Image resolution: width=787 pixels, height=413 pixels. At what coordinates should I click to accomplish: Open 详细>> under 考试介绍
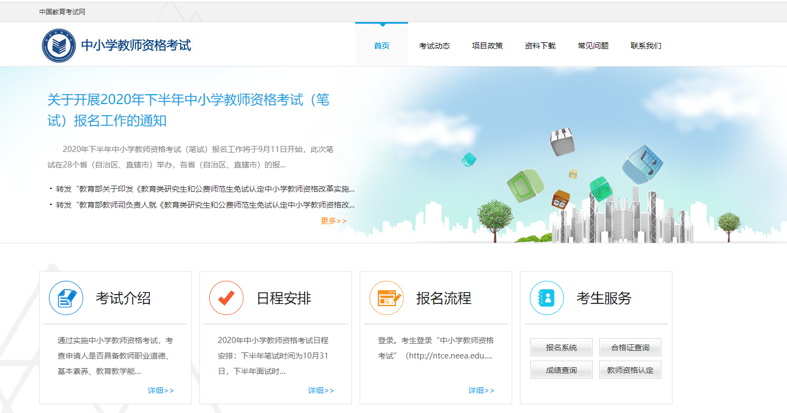click(x=161, y=390)
